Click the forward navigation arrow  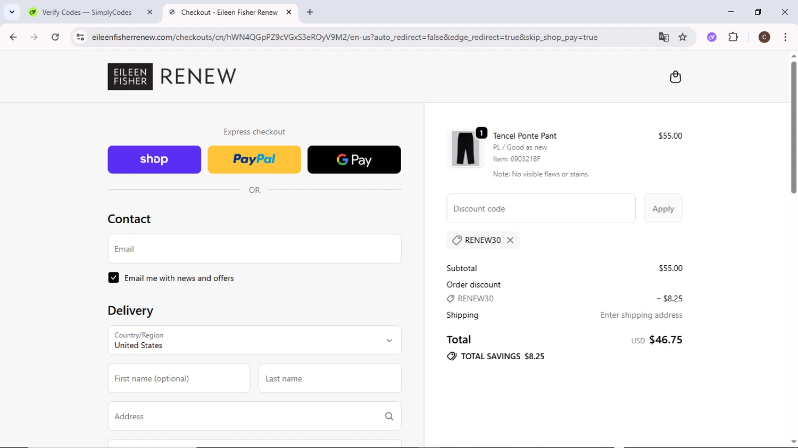coord(34,37)
